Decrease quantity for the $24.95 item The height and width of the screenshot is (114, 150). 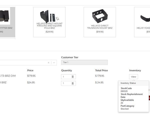[x=73, y=84]
